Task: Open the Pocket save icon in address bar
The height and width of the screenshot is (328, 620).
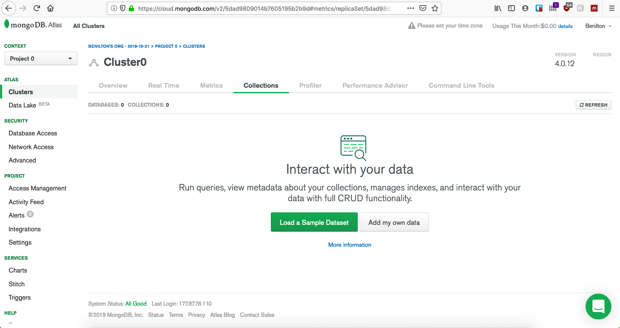Action: click(423, 8)
